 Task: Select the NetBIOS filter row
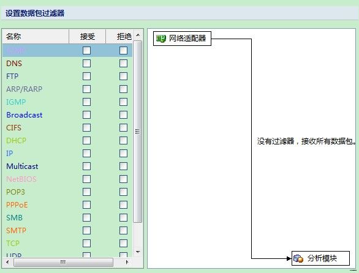tap(67, 179)
